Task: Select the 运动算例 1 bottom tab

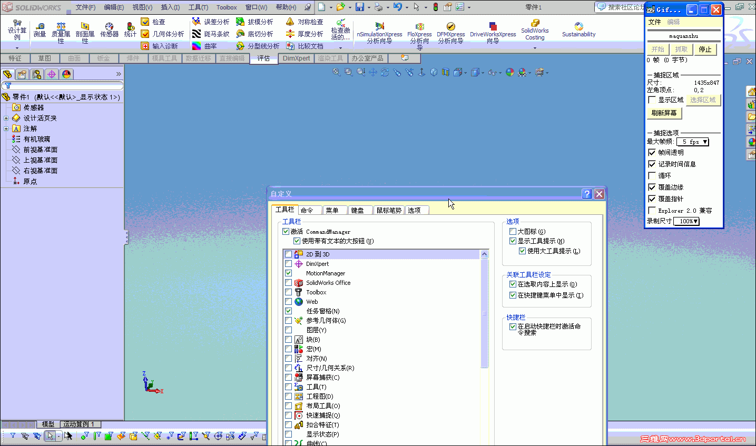Action: 81,424
